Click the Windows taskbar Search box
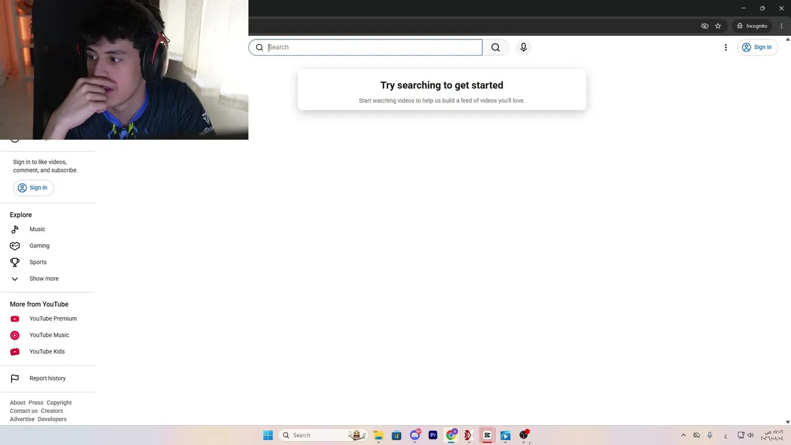The image size is (791, 445). [323, 435]
